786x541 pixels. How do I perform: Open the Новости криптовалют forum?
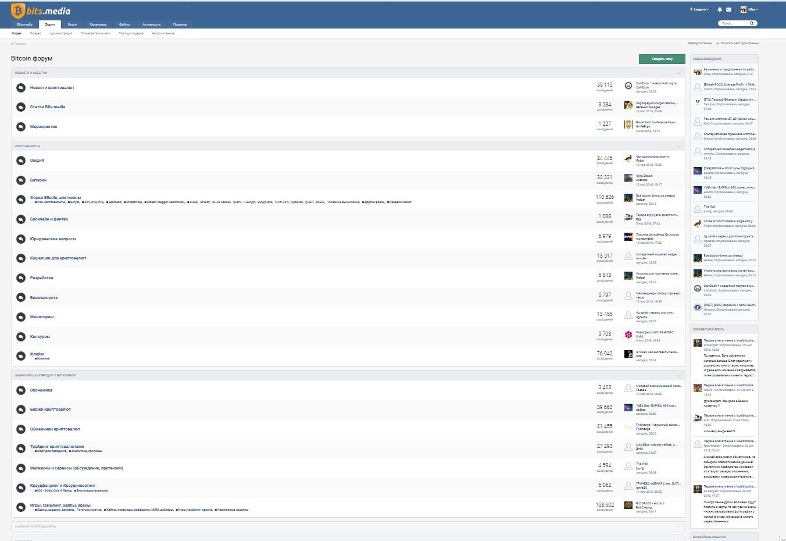(x=52, y=88)
